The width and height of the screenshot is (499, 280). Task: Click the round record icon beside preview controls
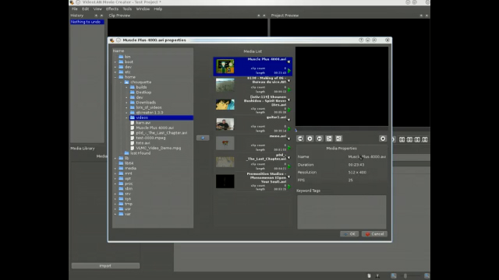click(x=383, y=138)
